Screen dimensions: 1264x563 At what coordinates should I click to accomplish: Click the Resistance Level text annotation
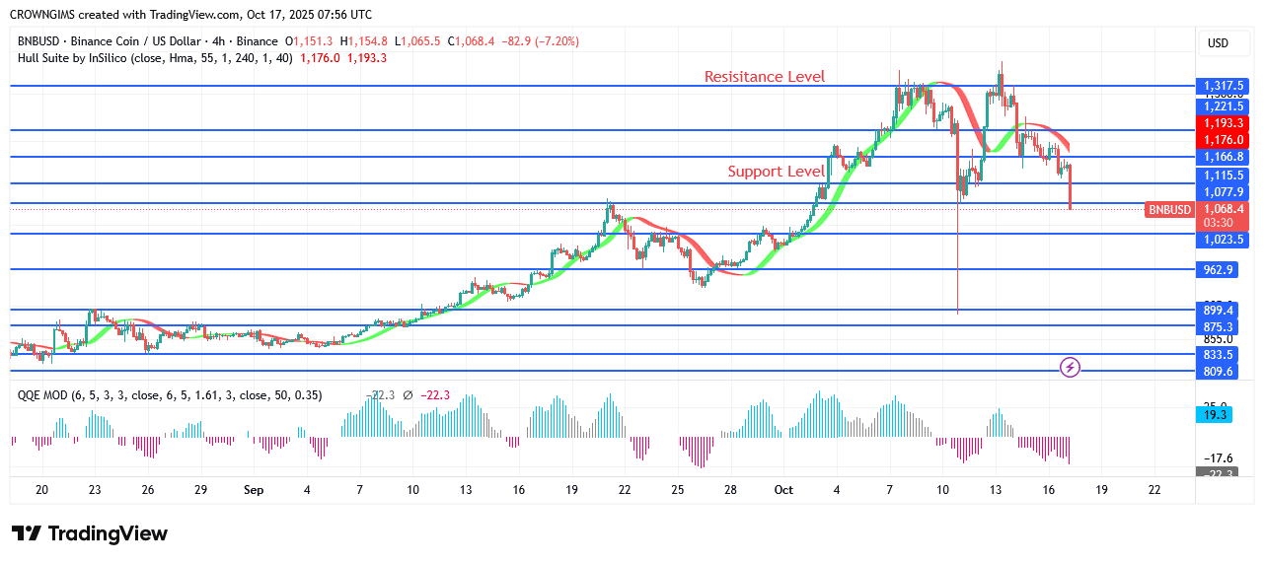(765, 77)
